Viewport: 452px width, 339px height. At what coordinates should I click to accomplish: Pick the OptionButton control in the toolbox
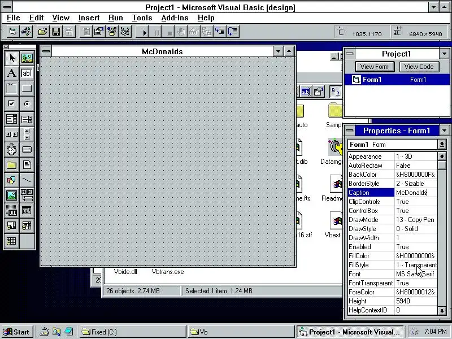pyautogui.click(x=27, y=104)
